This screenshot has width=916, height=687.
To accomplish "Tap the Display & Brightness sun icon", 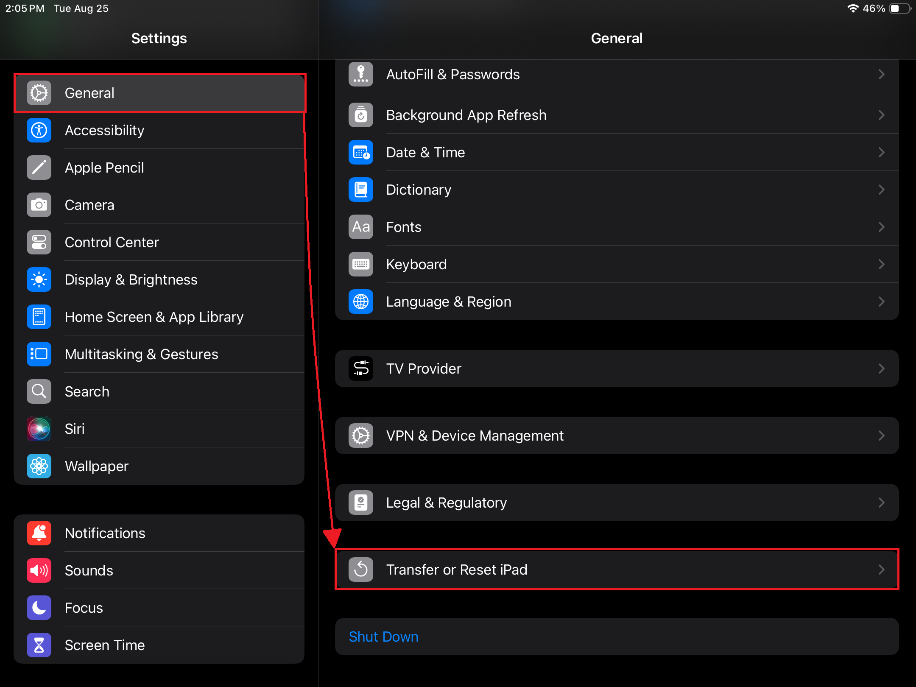I will click(39, 279).
